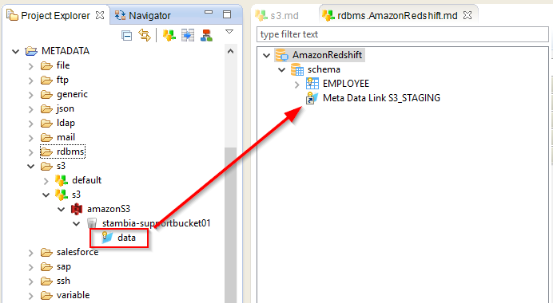
Task: Collapse the METADATA project node
Action: click(x=15, y=52)
